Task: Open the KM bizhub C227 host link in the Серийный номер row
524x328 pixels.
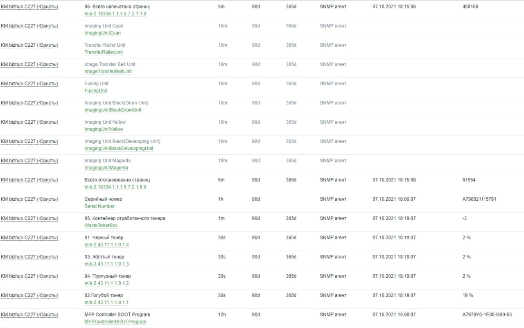Action: pyautogui.click(x=29, y=199)
